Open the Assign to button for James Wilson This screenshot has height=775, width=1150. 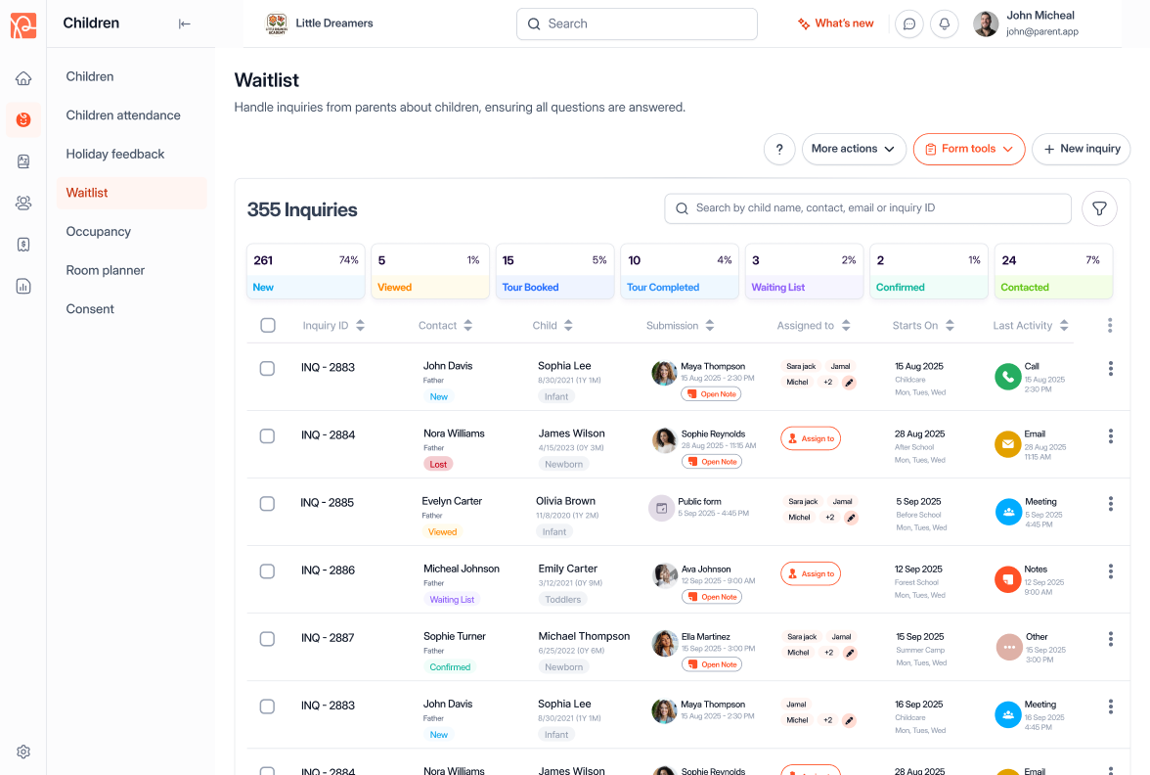[810, 438]
